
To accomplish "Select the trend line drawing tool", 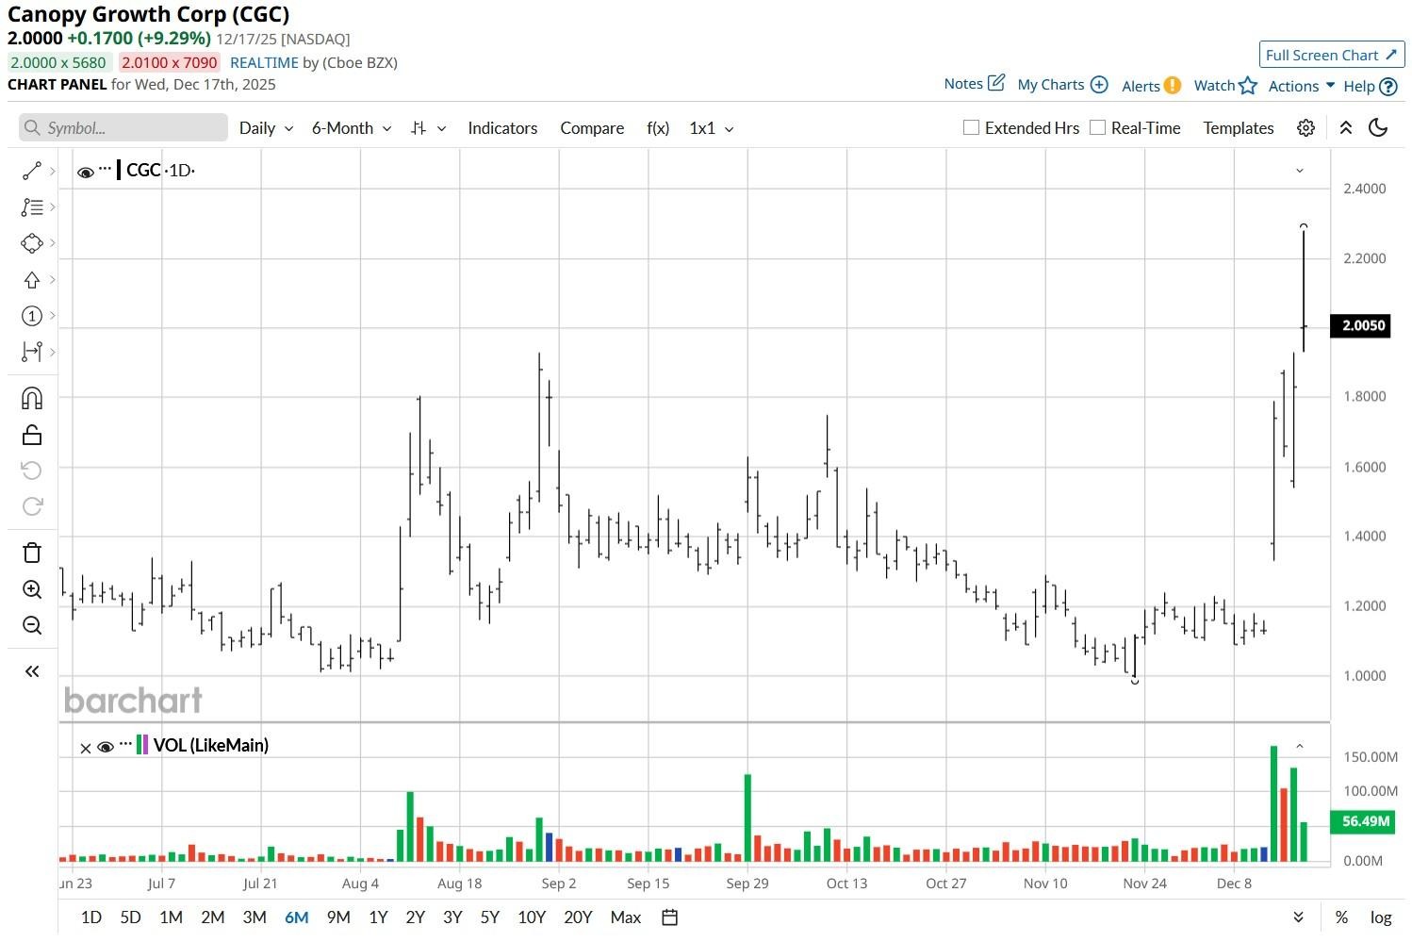I will click(32, 171).
